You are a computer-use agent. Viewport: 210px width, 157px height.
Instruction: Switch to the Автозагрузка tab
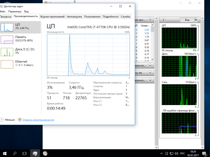click(74, 17)
